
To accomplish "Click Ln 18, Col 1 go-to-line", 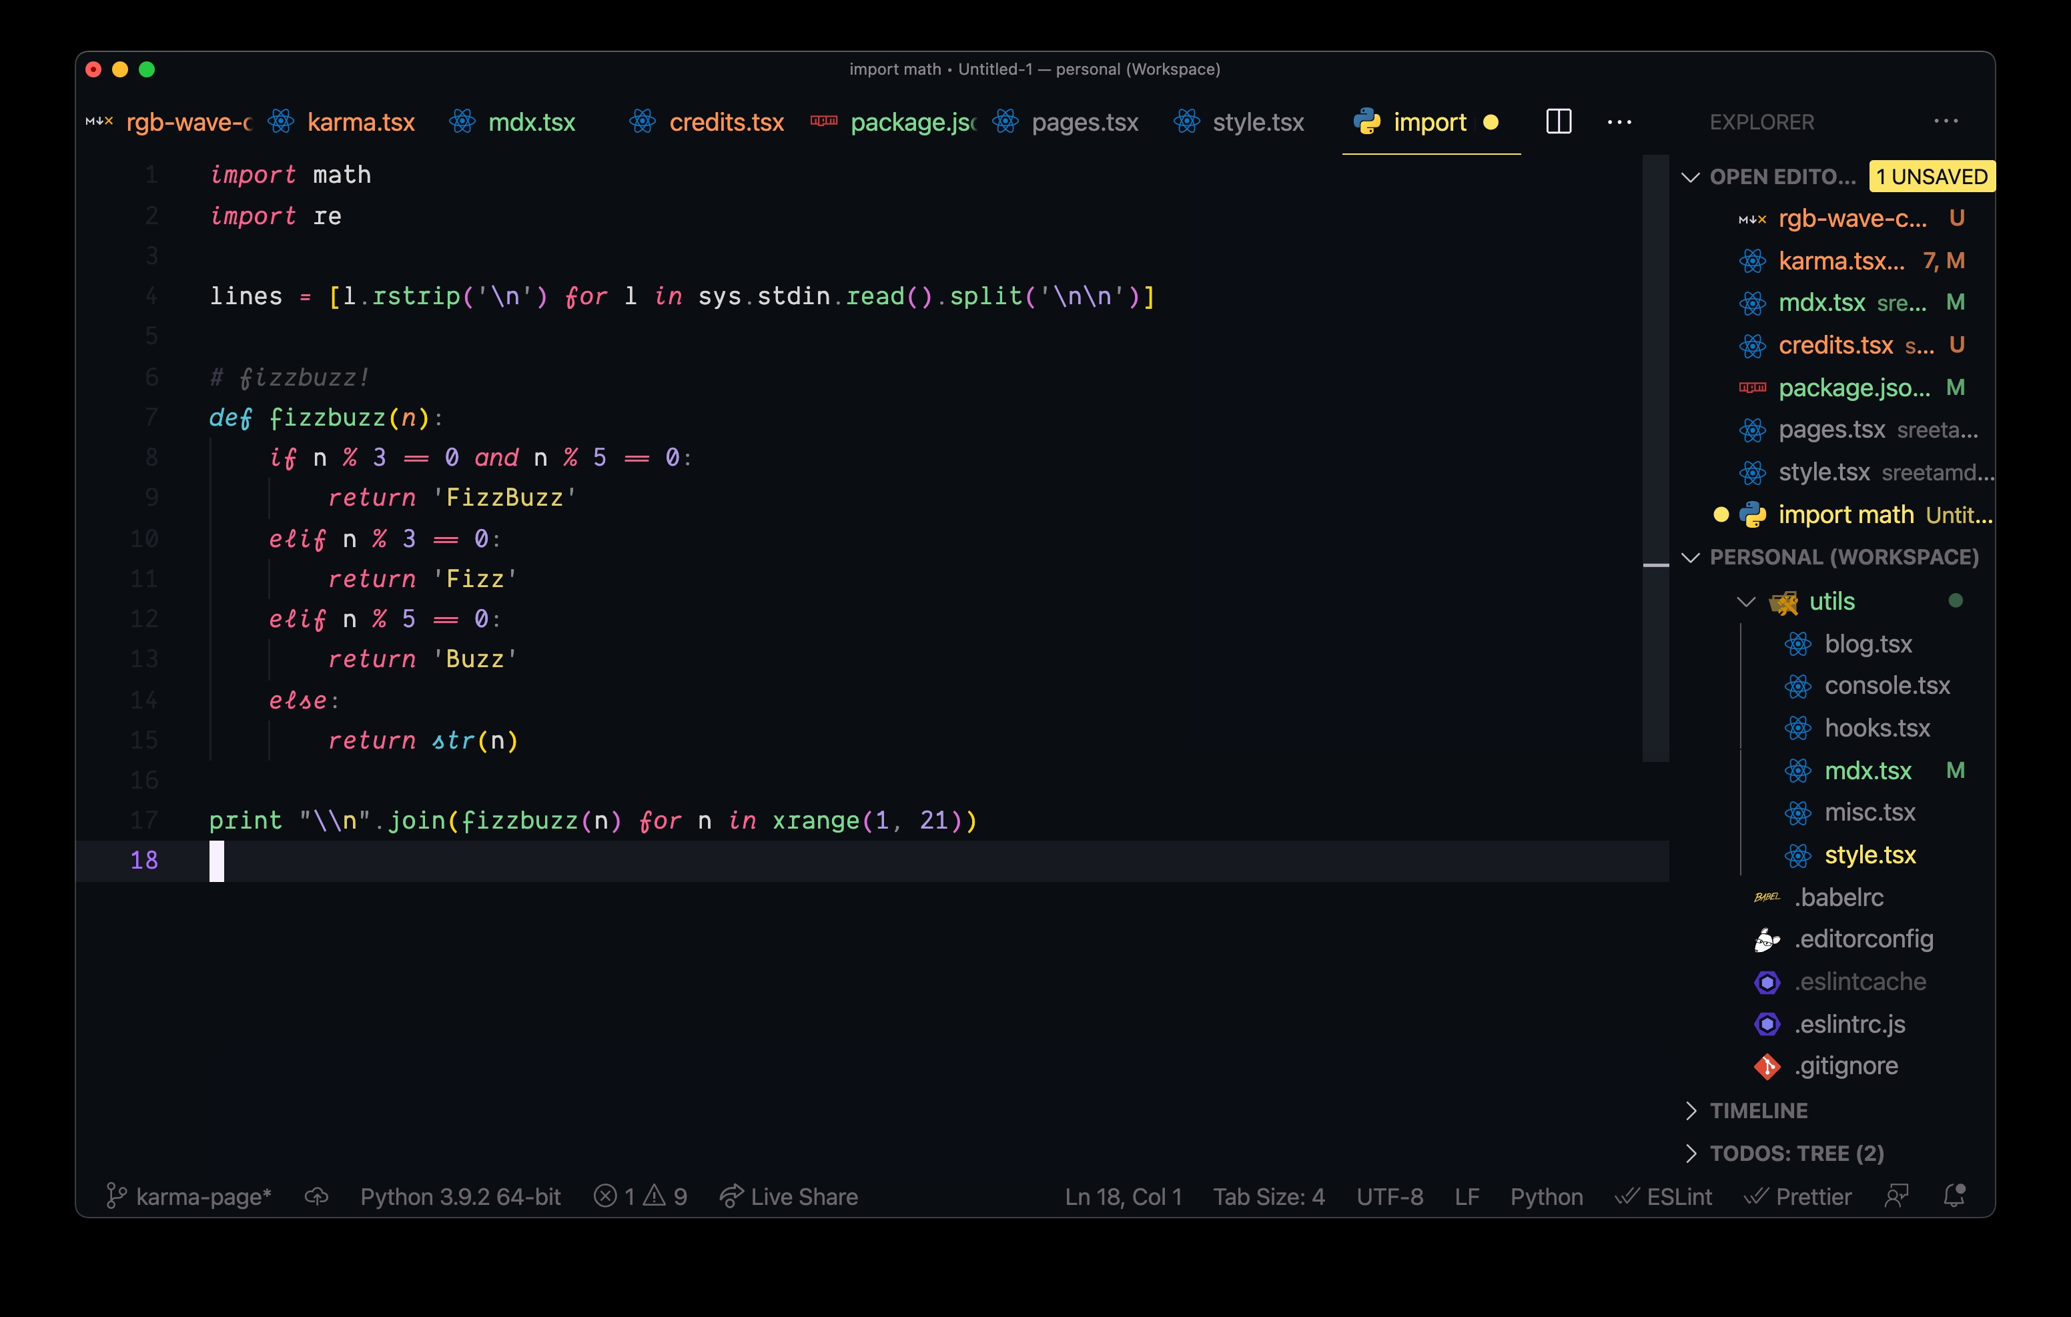I will coord(1122,1196).
